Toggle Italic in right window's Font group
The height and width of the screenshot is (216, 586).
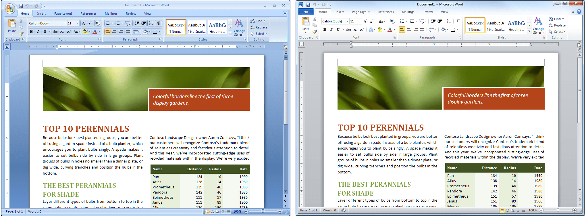pos(331,30)
